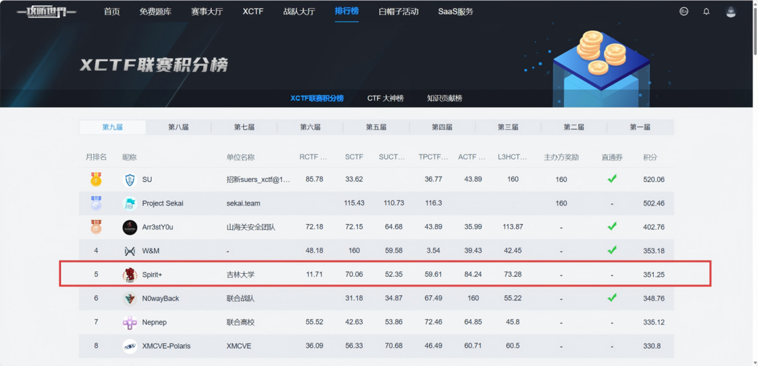Image resolution: width=758 pixels, height=366 pixels.
Task: Open the notifications bell
Action: pos(706,11)
